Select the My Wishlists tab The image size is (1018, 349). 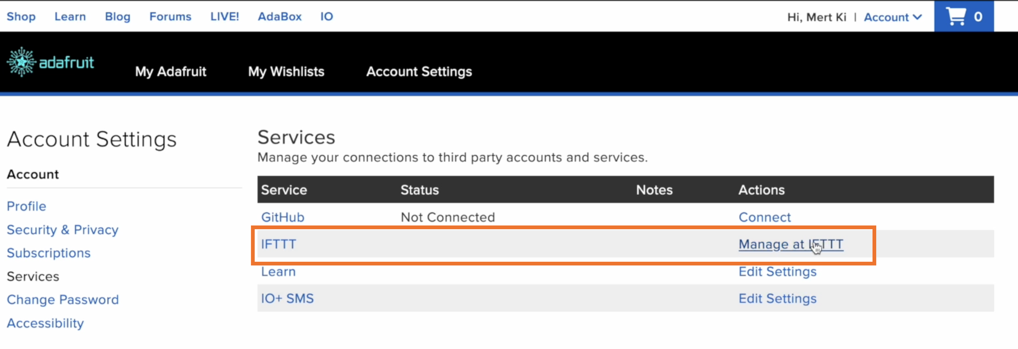pos(286,72)
